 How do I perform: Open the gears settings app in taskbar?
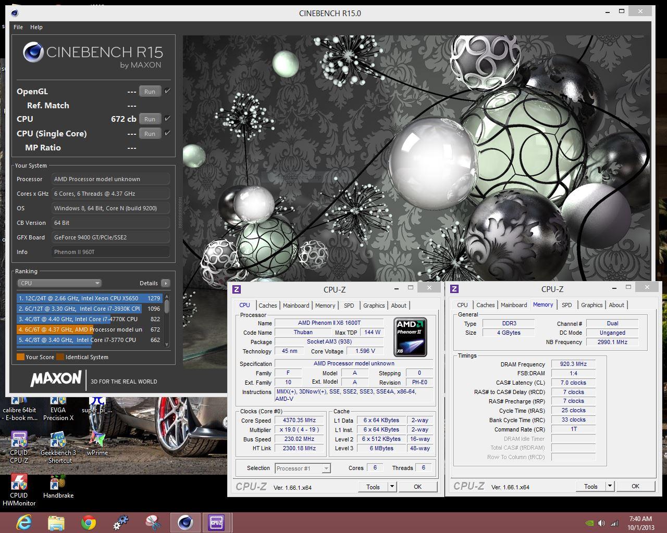click(120, 523)
